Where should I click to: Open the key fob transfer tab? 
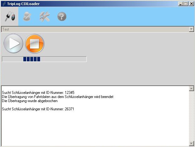coord(10,16)
